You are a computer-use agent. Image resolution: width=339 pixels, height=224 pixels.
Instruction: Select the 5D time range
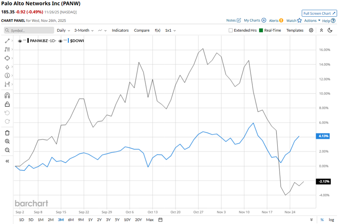(31, 220)
